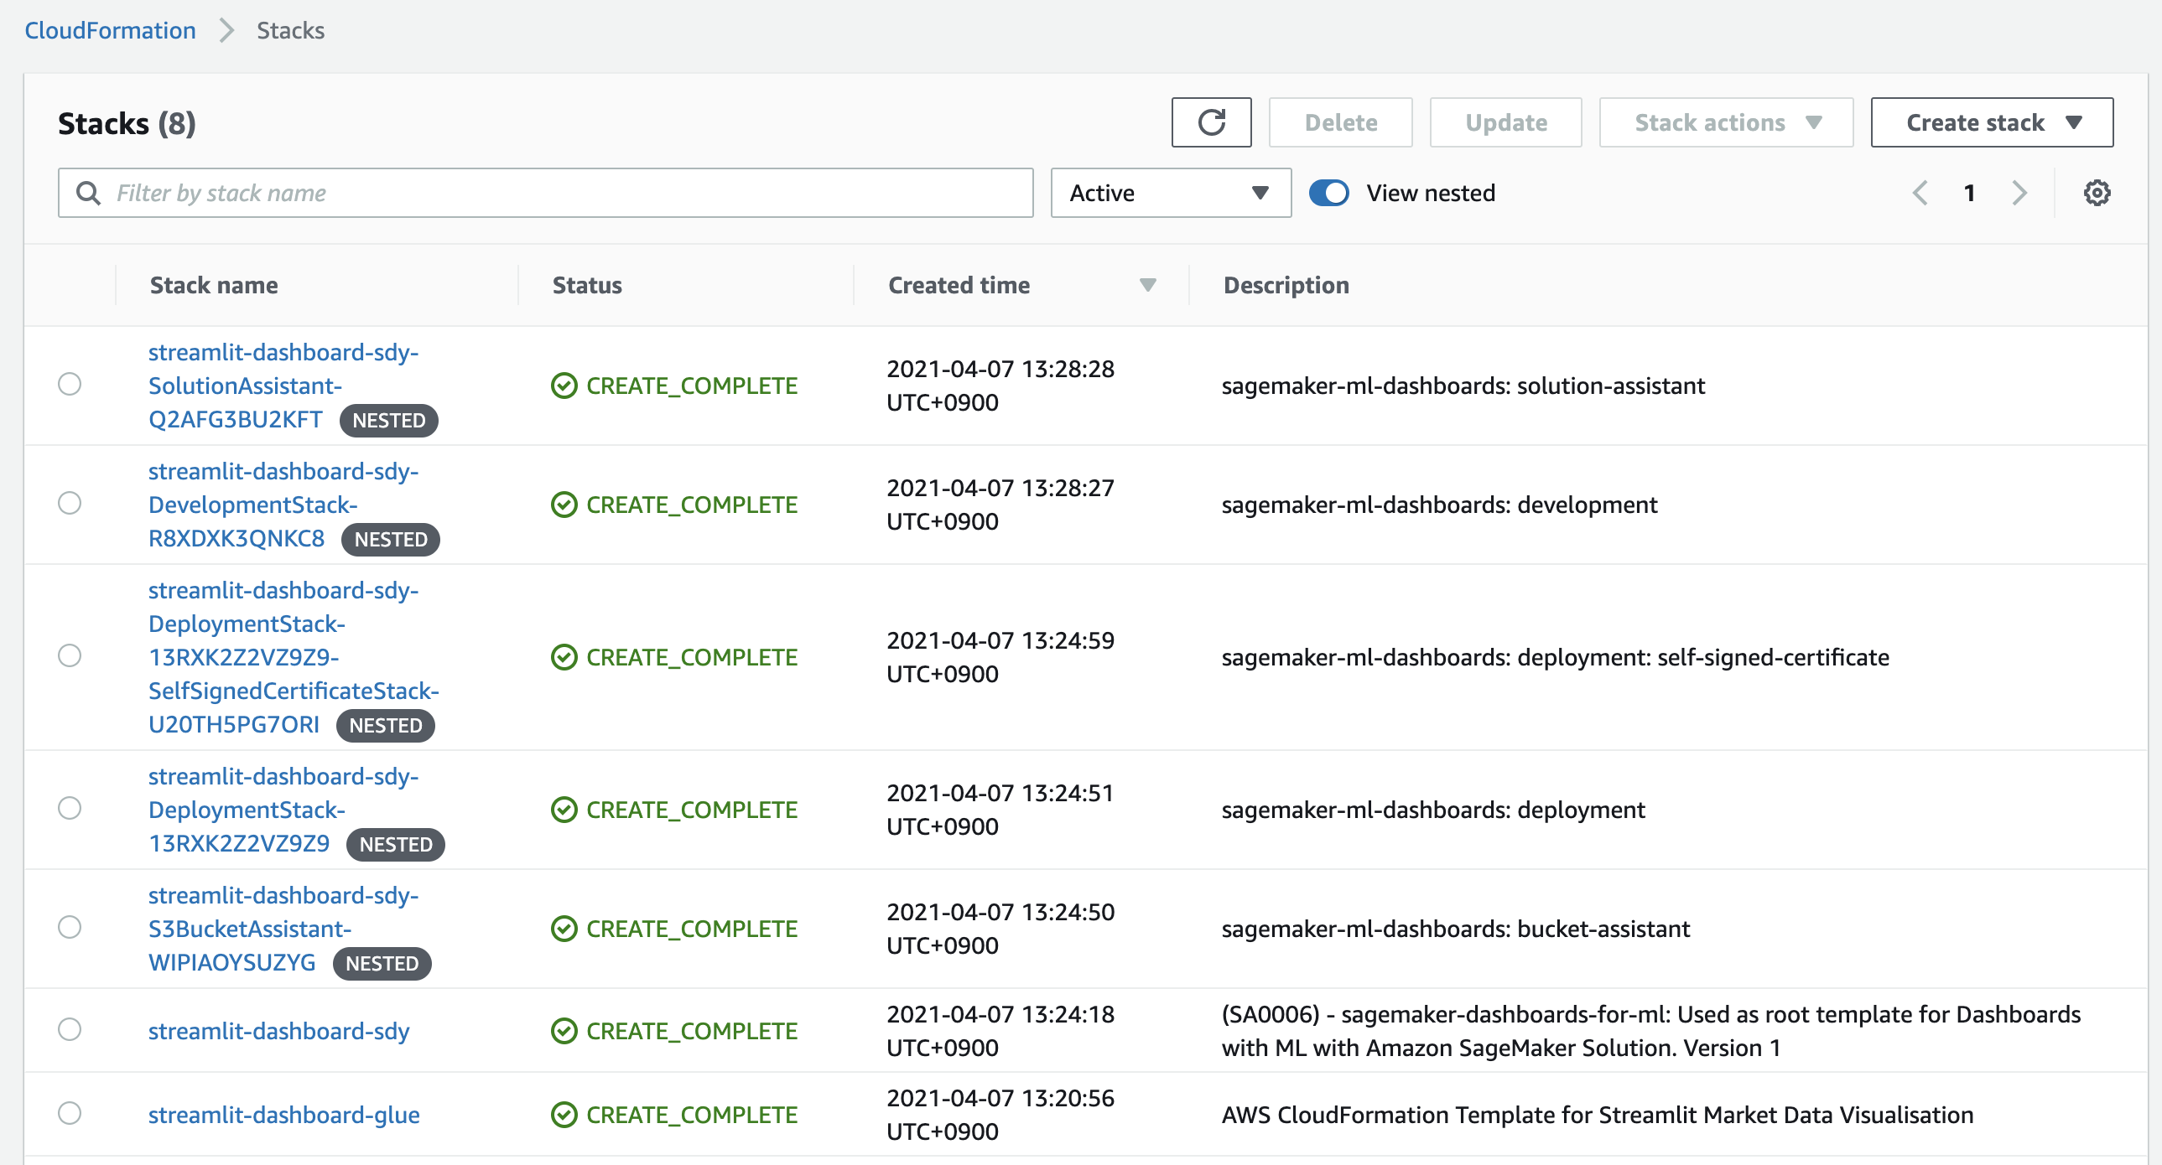Image resolution: width=2162 pixels, height=1165 pixels.
Task: Click the Stack name column header
Action: [213, 285]
